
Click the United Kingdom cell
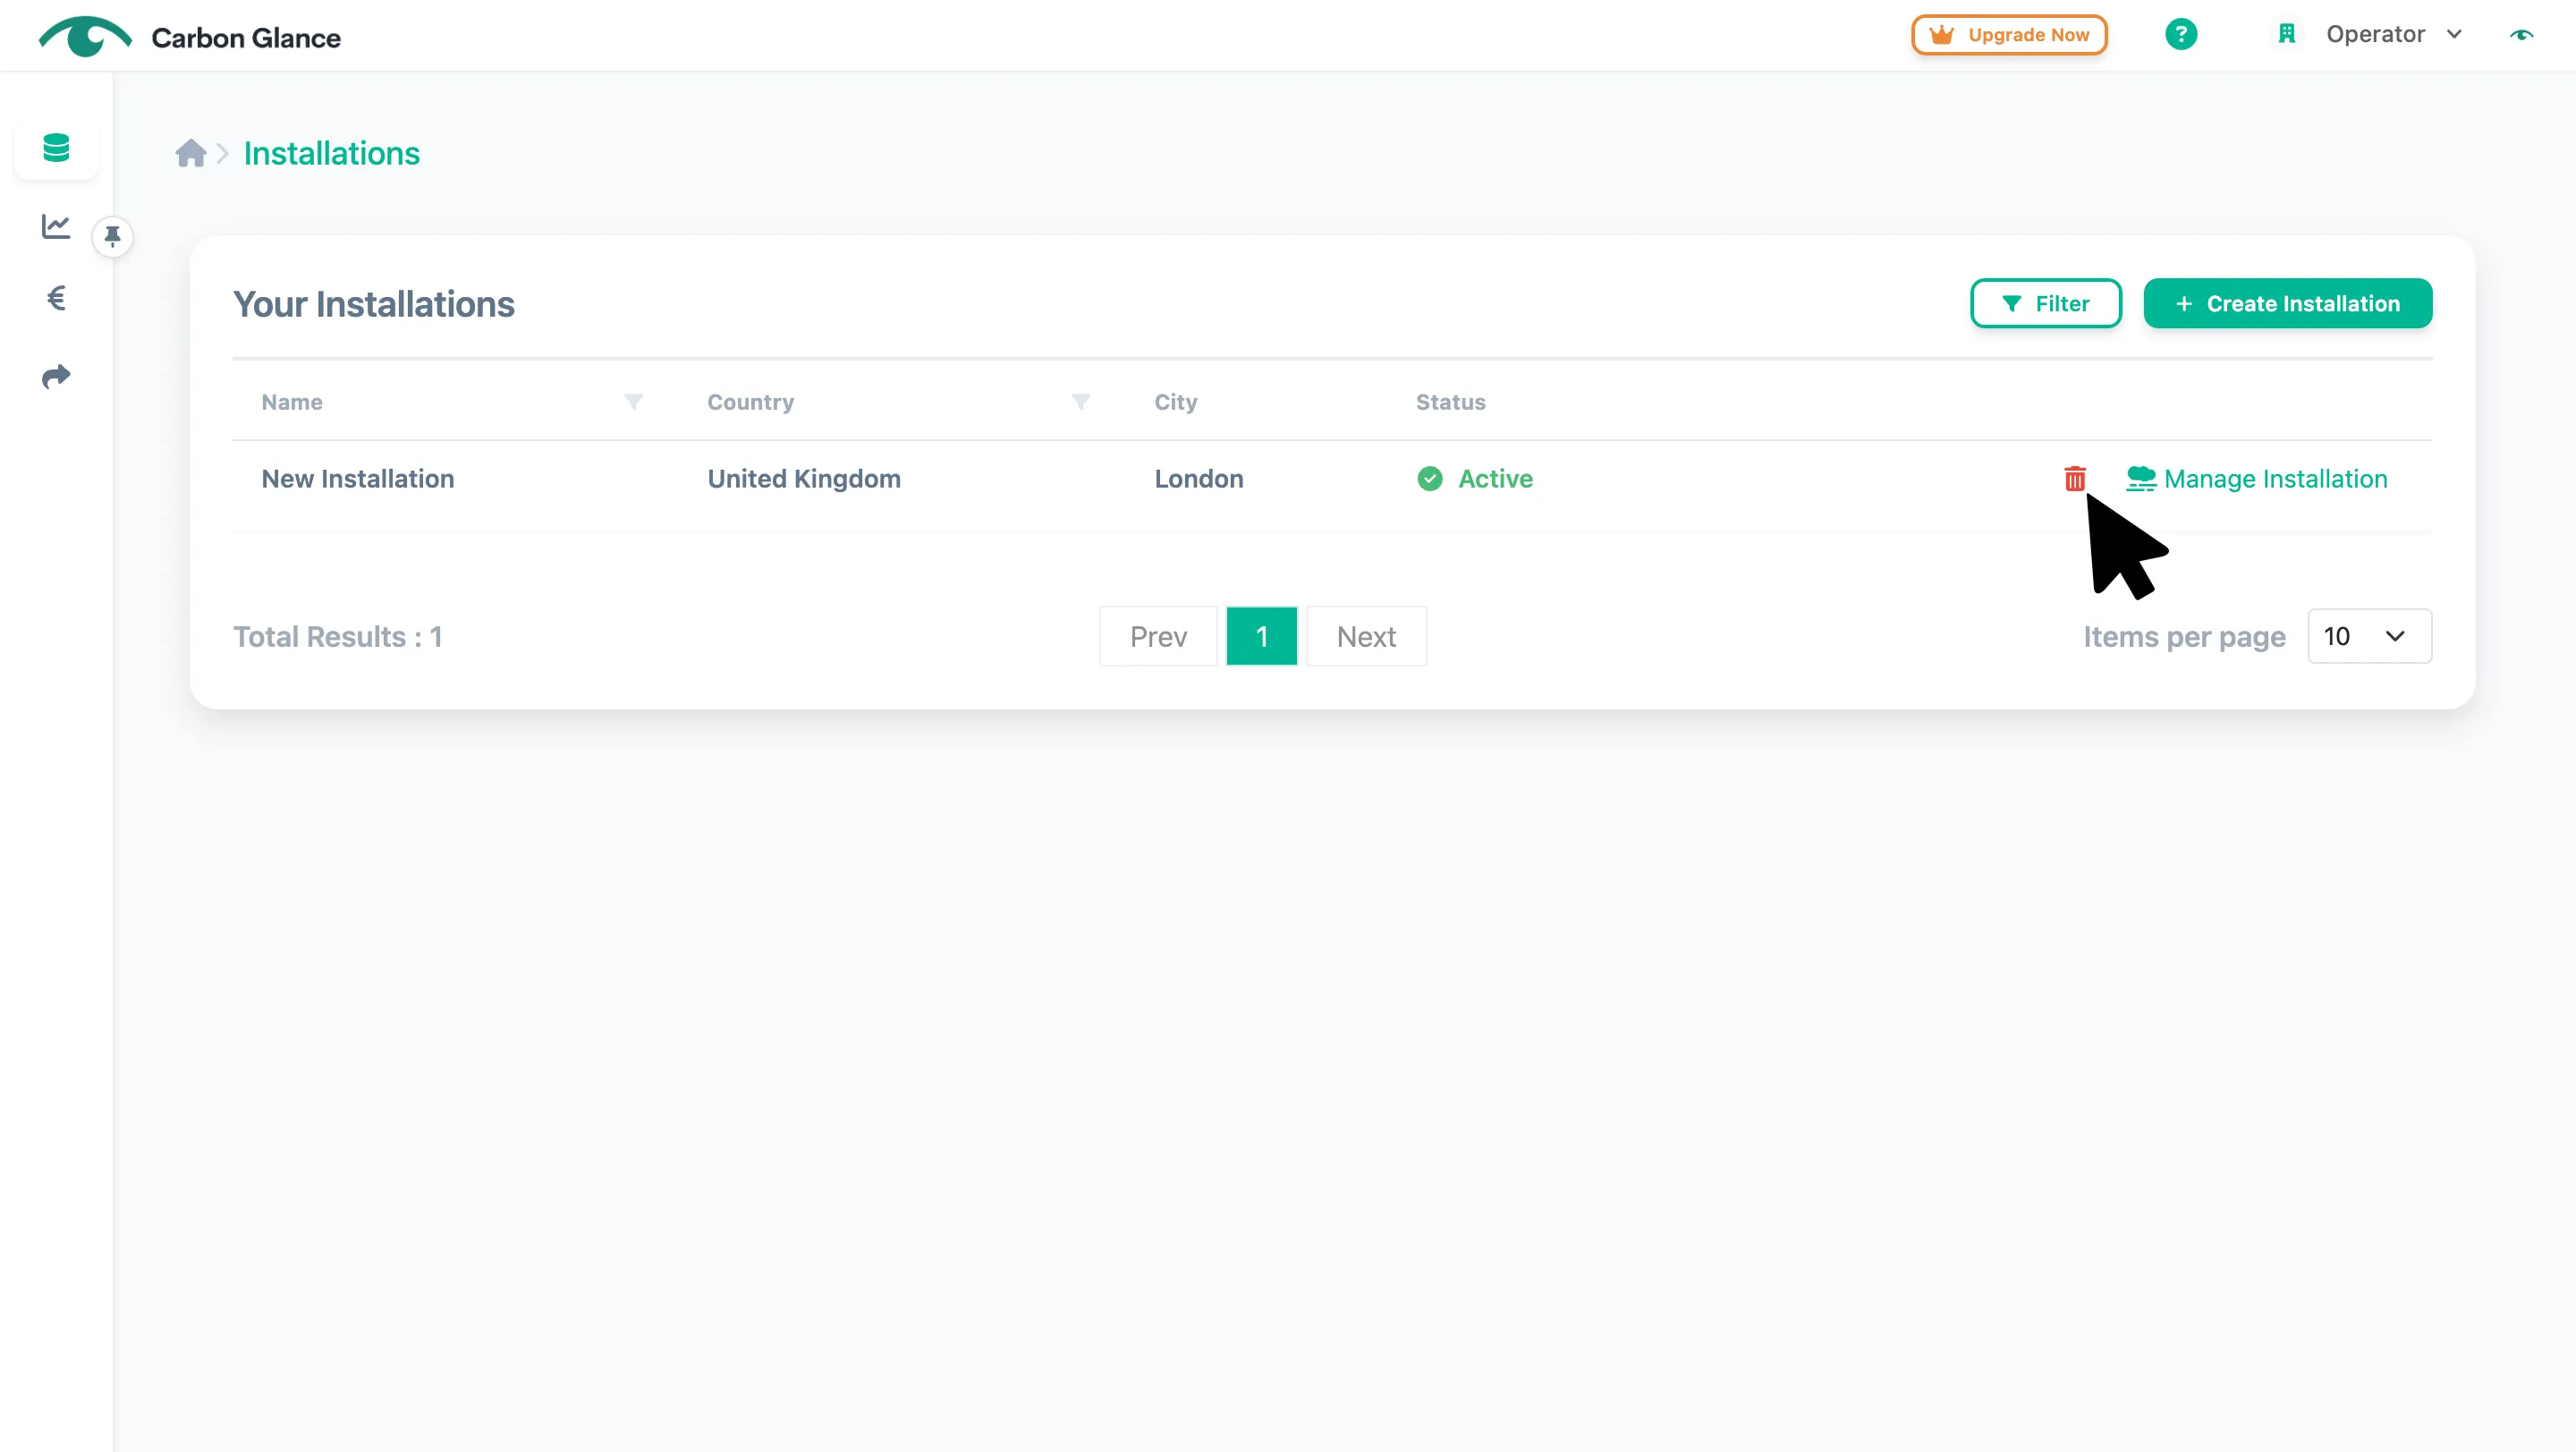pos(804,479)
